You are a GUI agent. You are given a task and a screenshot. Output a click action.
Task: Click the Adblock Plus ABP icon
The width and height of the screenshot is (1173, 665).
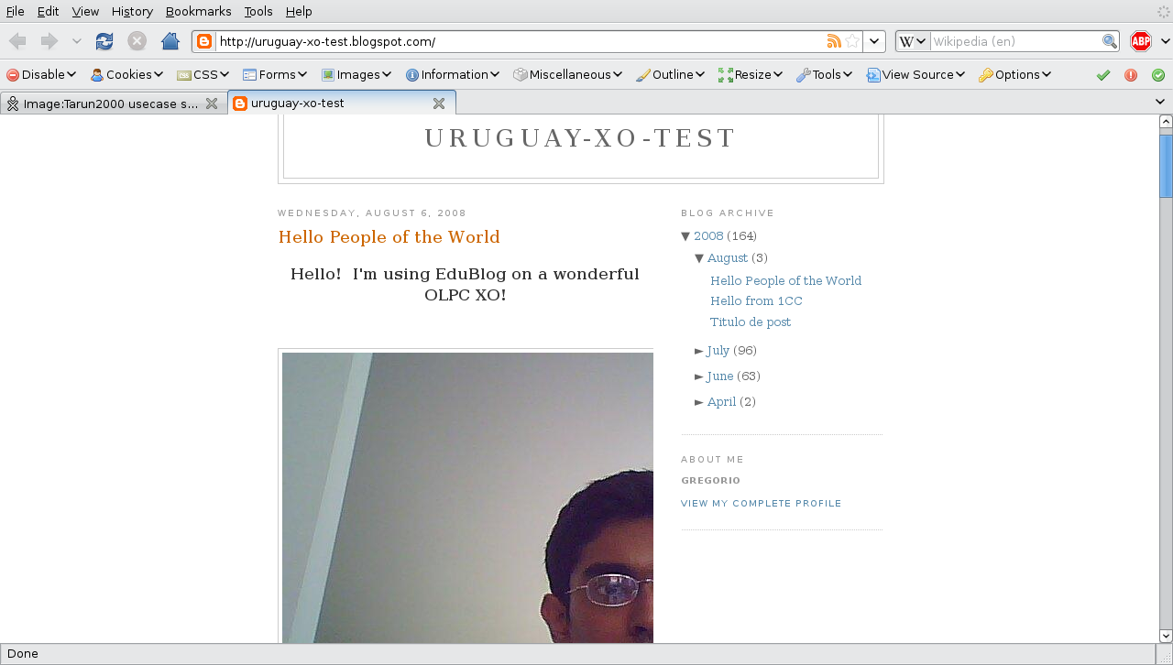coord(1140,41)
